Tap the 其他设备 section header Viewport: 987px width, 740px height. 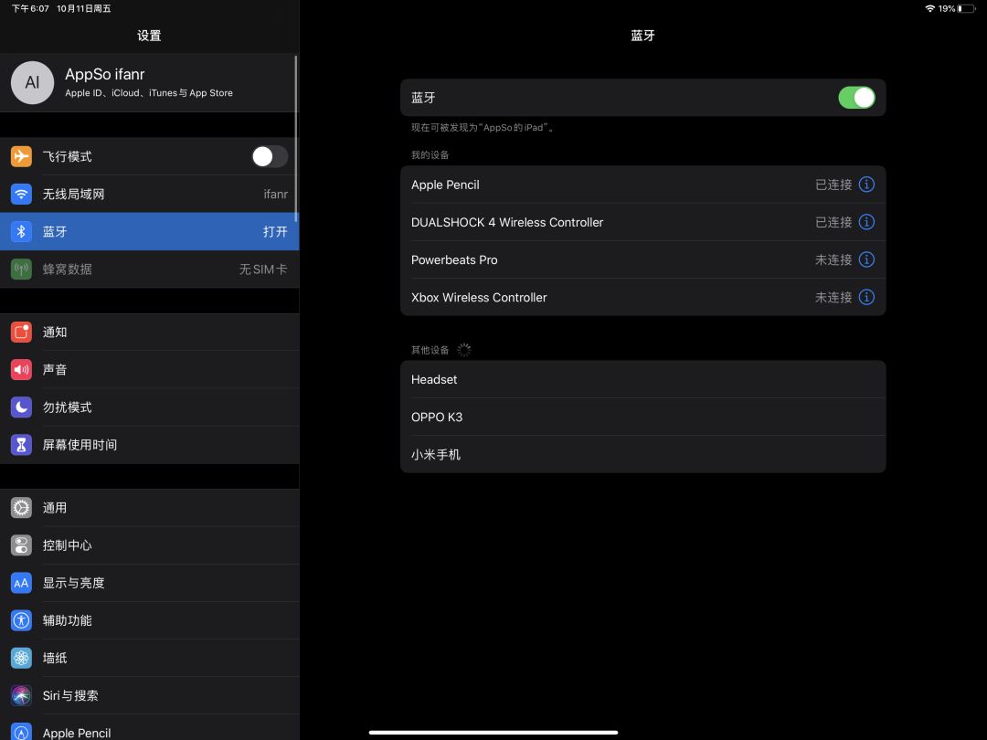(430, 350)
